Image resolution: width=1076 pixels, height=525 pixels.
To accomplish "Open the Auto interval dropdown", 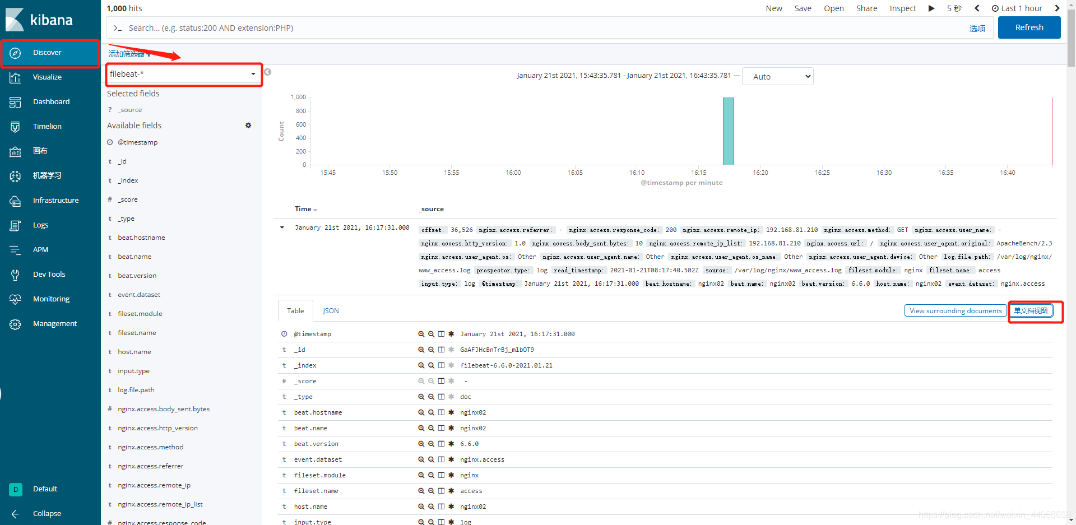I will (x=777, y=76).
